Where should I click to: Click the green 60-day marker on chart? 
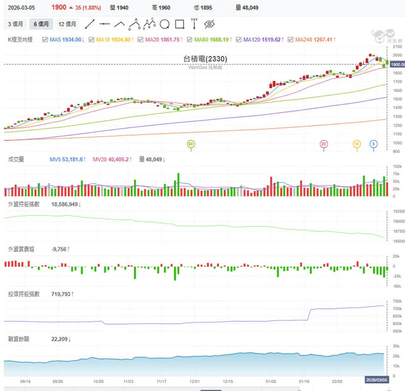point(190,144)
